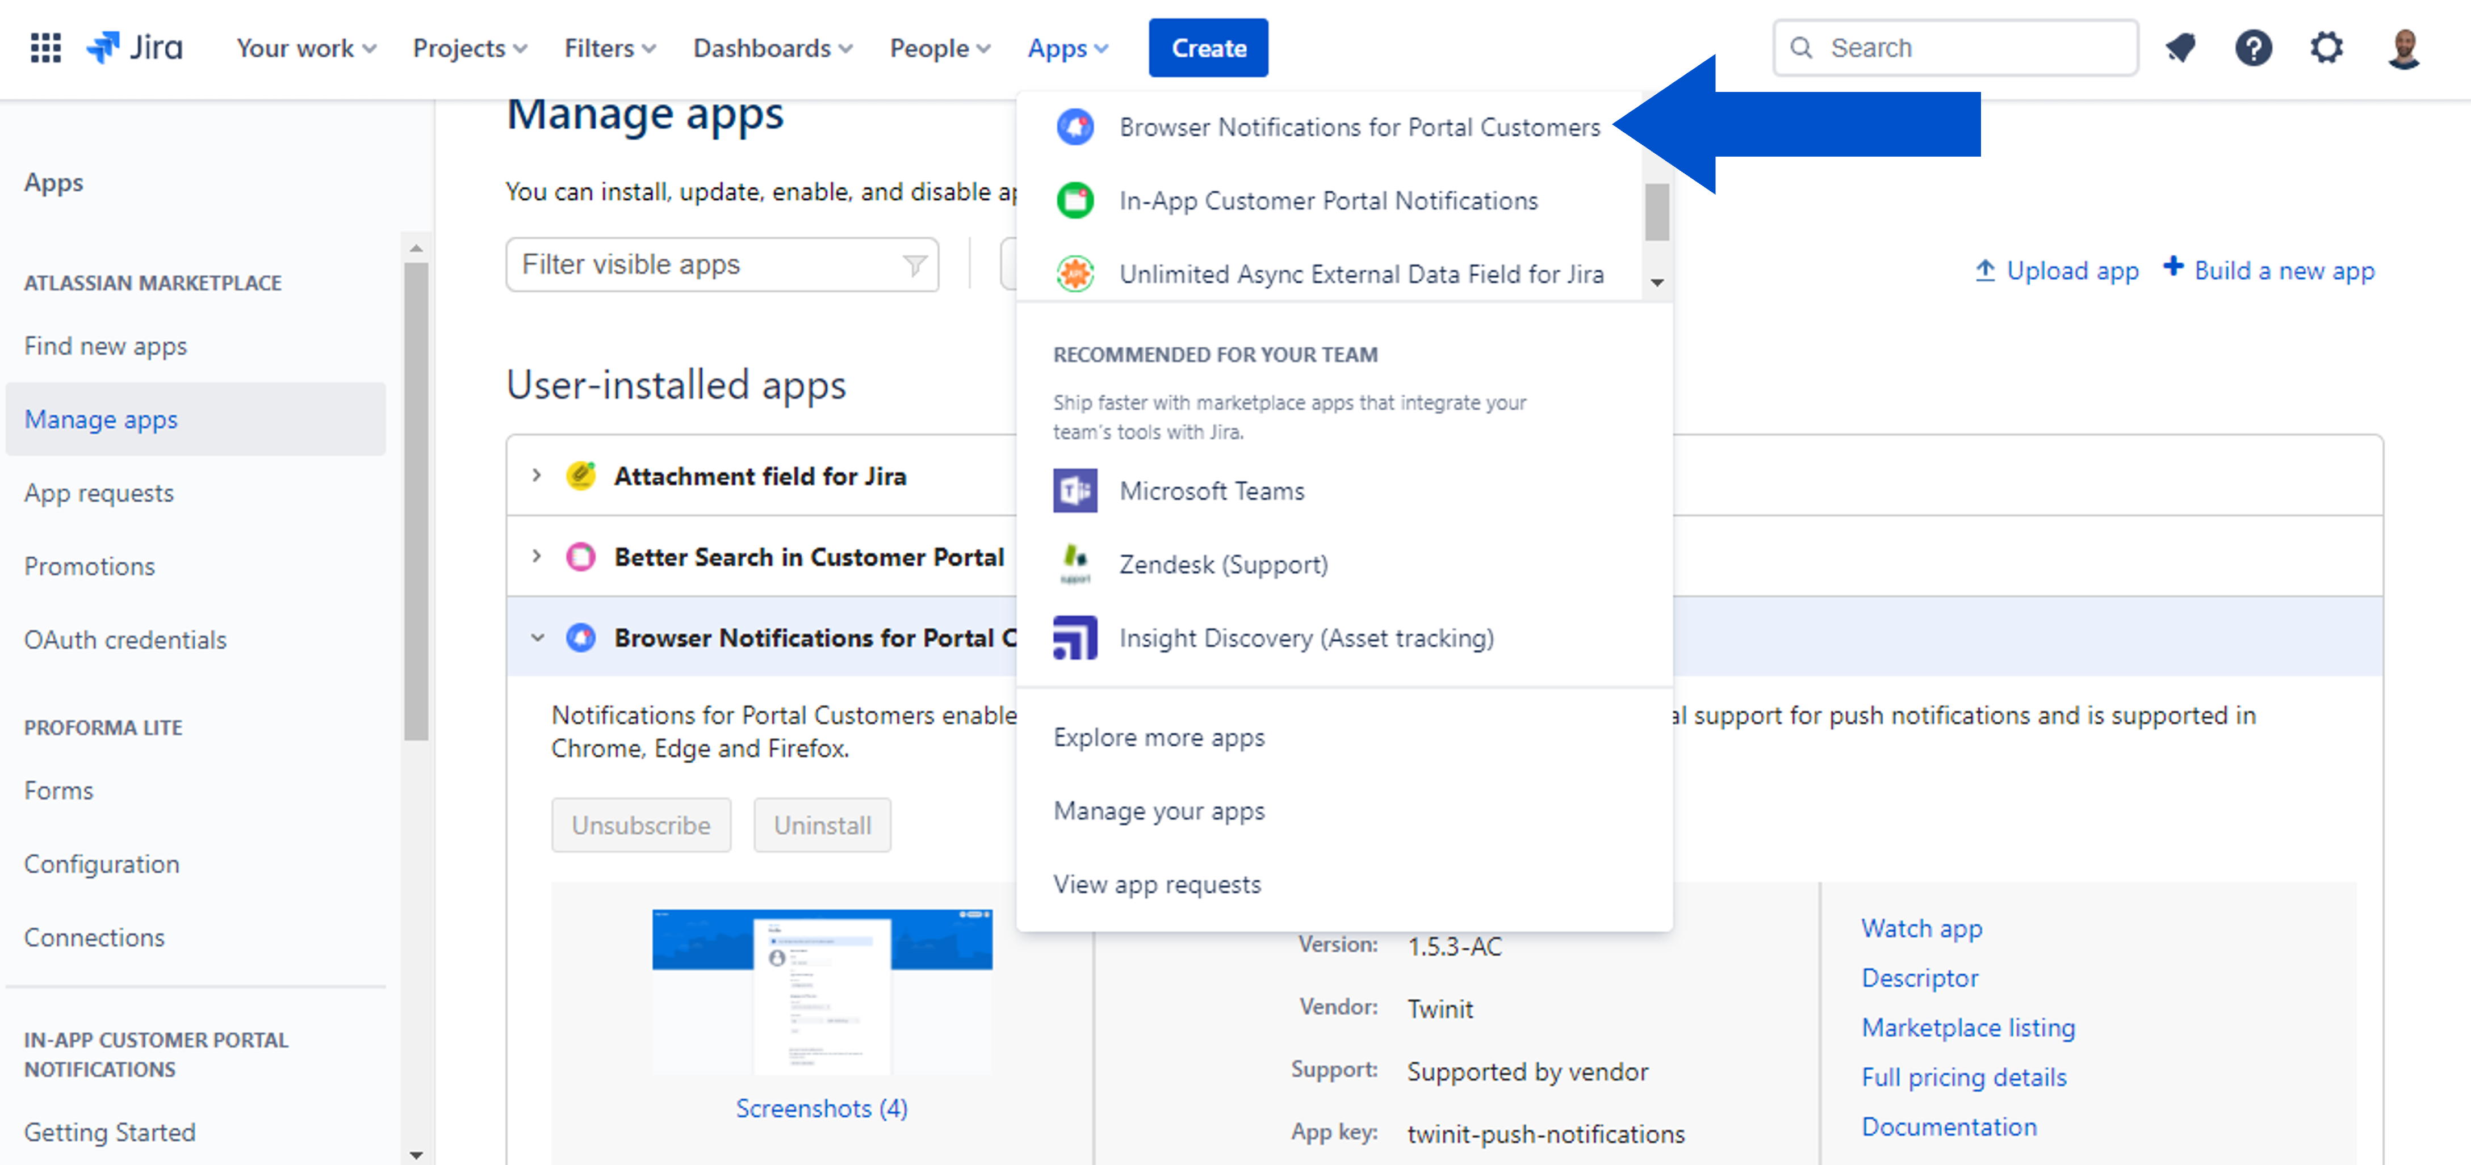Open the Documentation link
2471x1165 pixels.
1949,1126
